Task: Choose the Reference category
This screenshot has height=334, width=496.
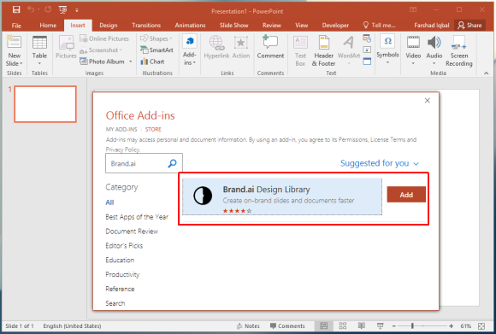Action: [x=120, y=289]
